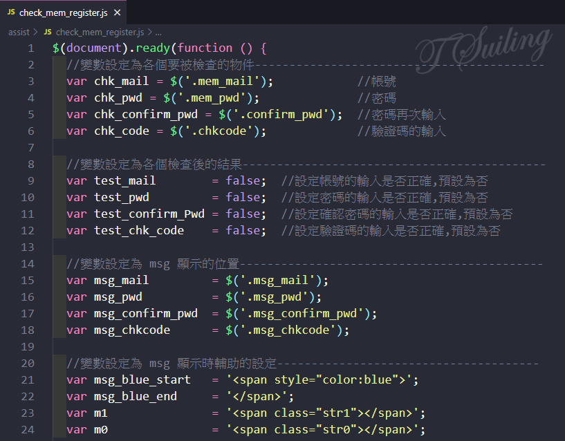This screenshot has height=441, width=565.
Task: Select line 1 via its line number
Action: pyautogui.click(x=30, y=48)
